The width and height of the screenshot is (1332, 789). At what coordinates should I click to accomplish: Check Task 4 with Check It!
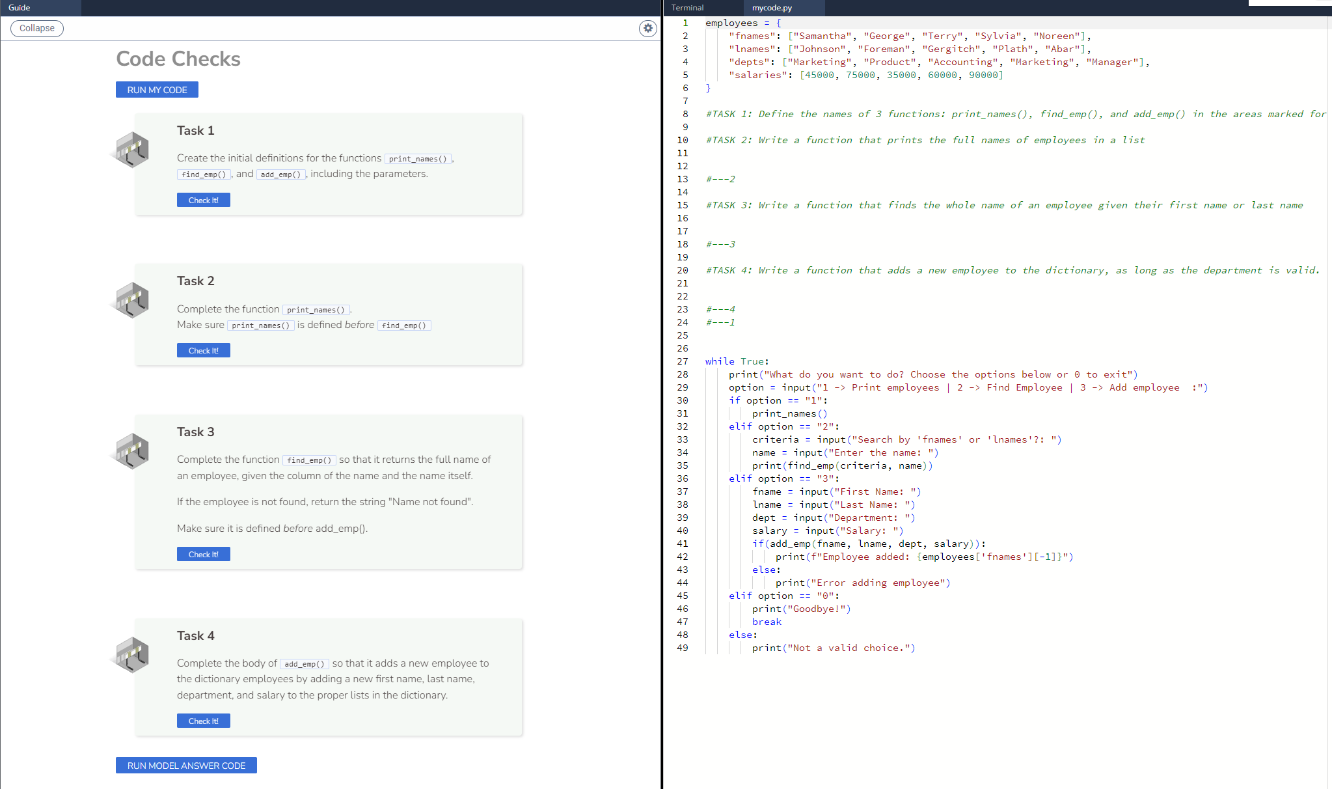[204, 721]
